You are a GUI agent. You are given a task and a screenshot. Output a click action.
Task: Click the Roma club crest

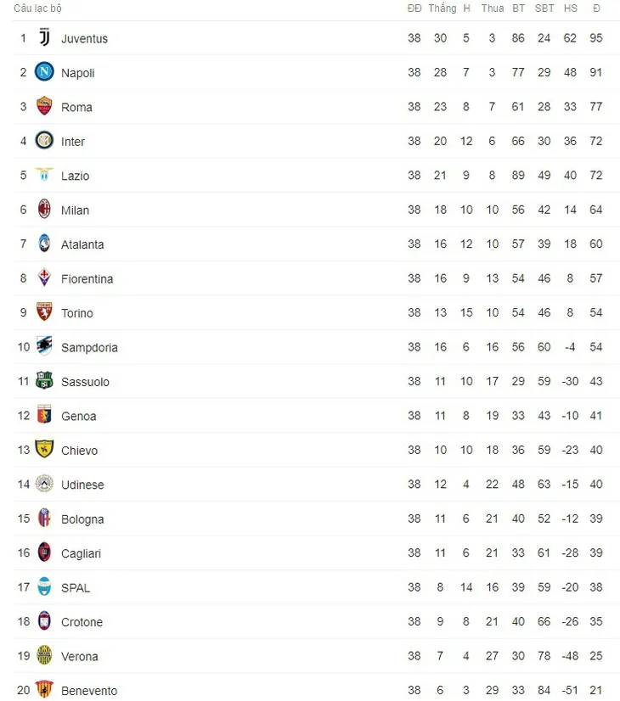click(44, 107)
